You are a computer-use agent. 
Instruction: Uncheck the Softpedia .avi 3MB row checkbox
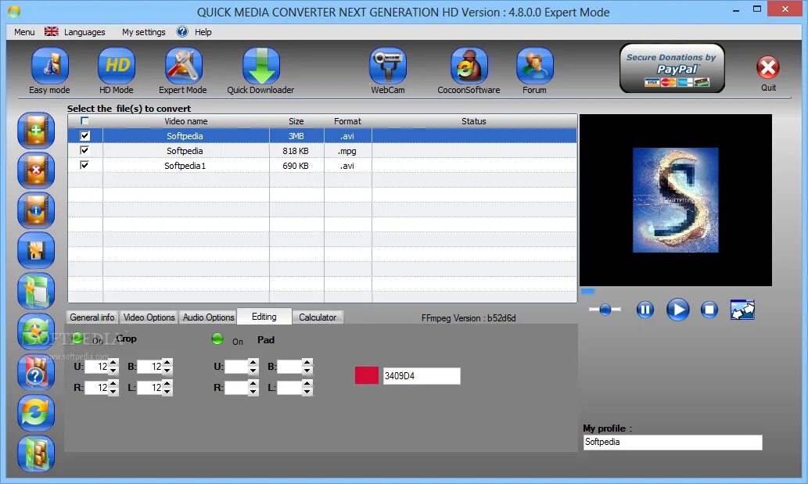pos(85,136)
